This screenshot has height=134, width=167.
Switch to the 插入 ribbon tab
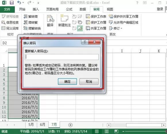(x=36, y=10)
